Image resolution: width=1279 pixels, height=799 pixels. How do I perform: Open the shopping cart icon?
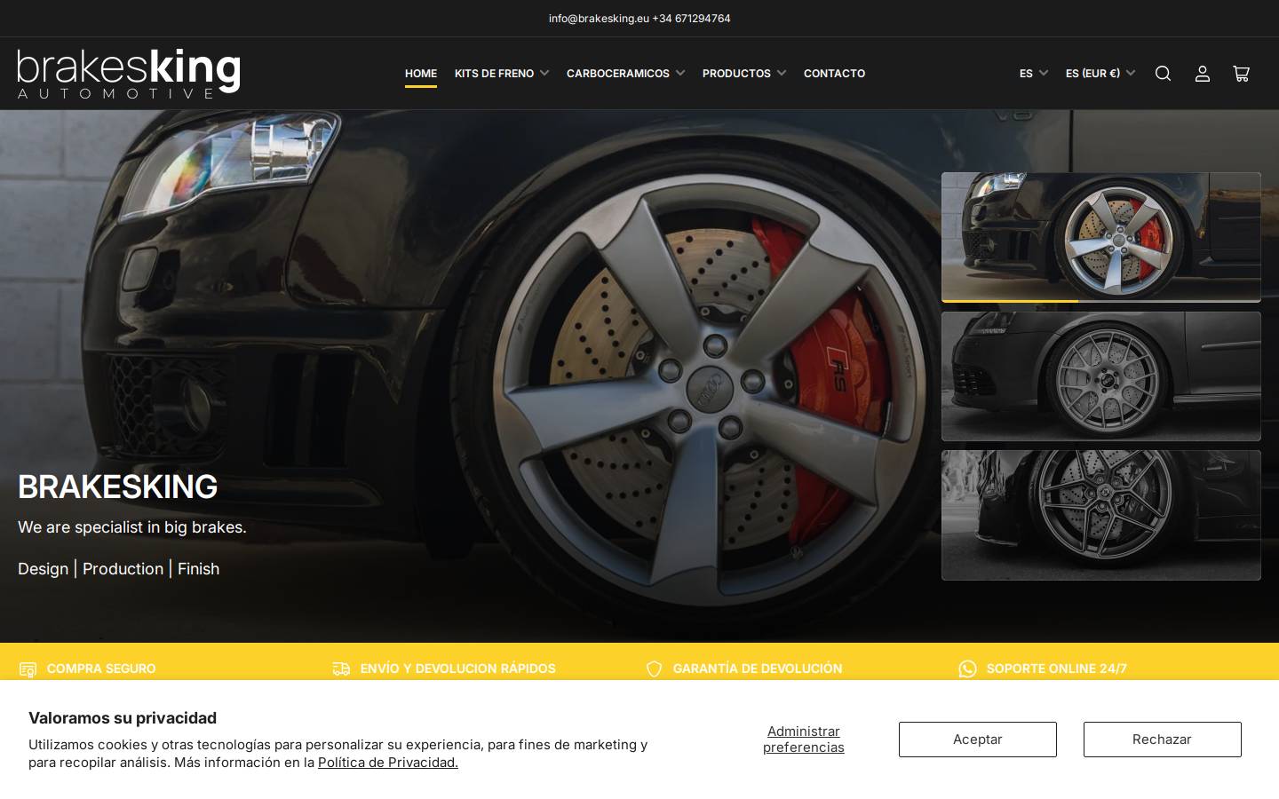point(1242,74)
